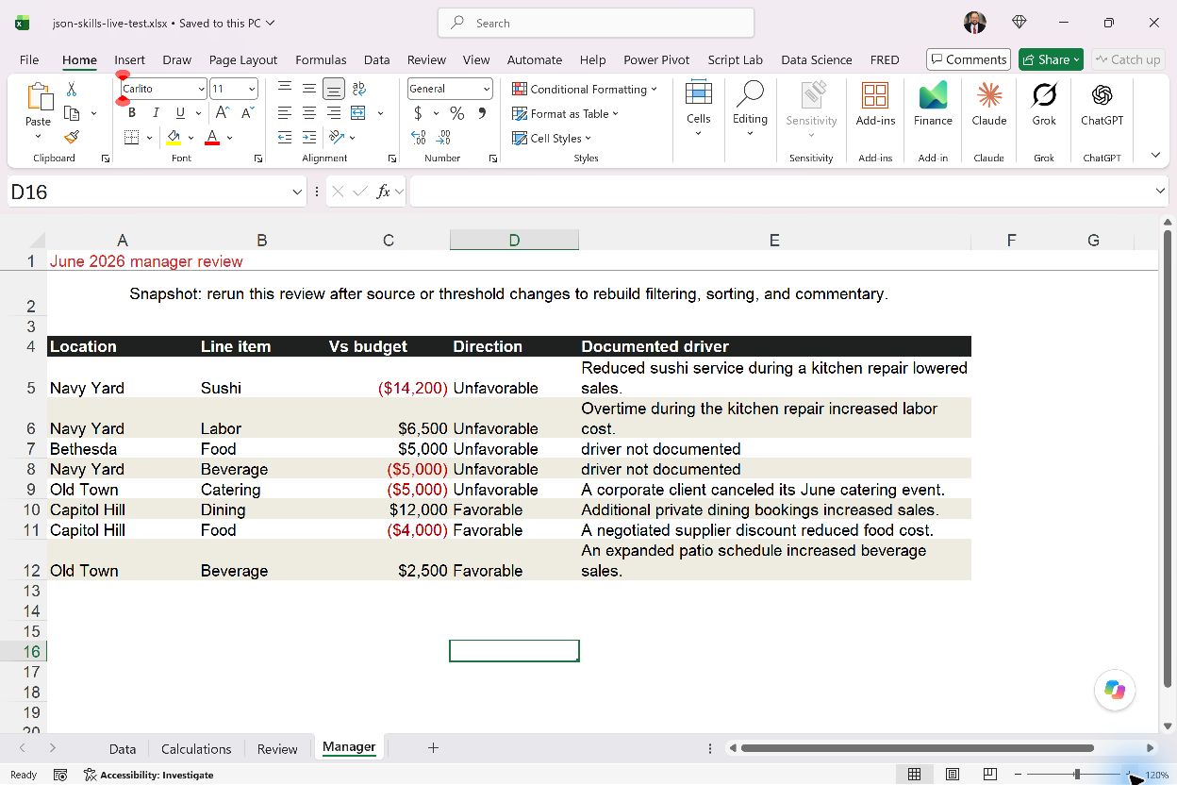Screen dimensions: 1177x785
Task: Apply the red font color A
Action: pos(212,138)
